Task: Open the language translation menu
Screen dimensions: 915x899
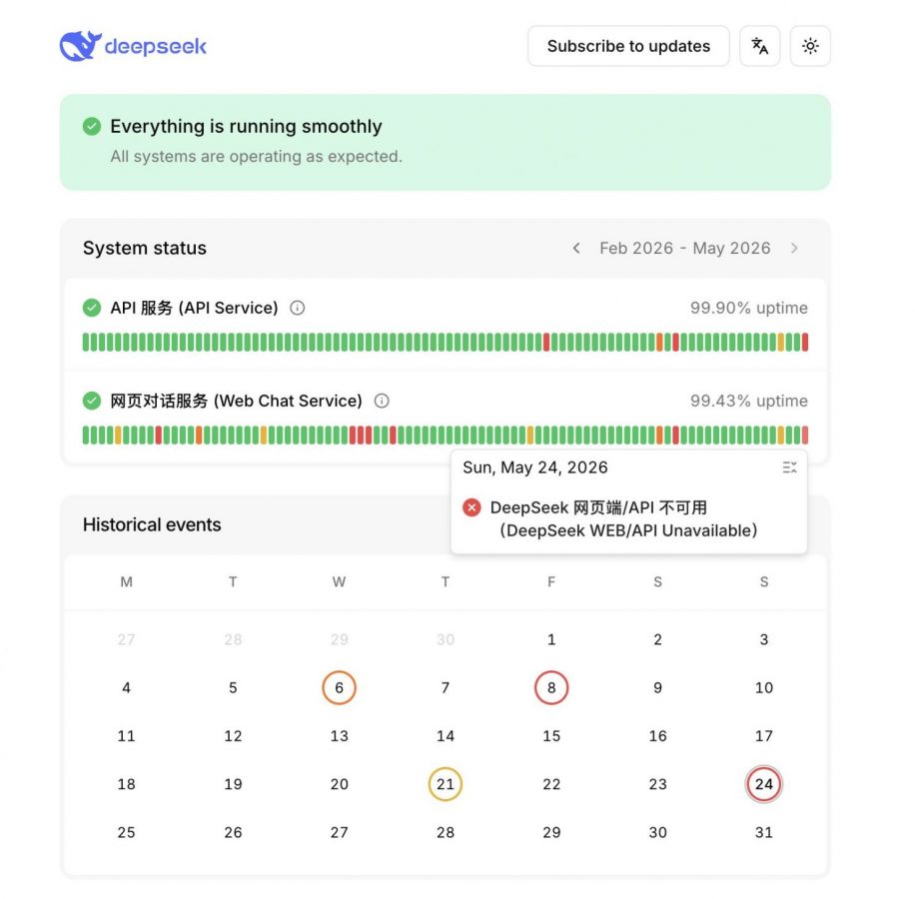Action: pyautogui.click(x=759, y=46)
